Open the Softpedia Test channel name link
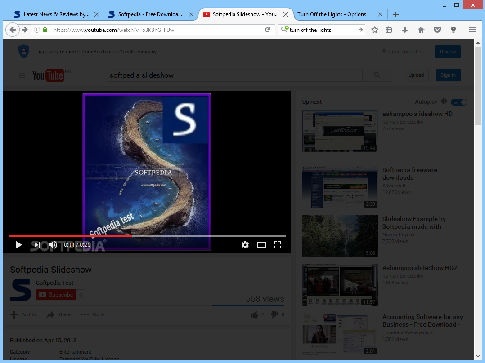Viewport: 485px width, 363px height. click(55, 283)
